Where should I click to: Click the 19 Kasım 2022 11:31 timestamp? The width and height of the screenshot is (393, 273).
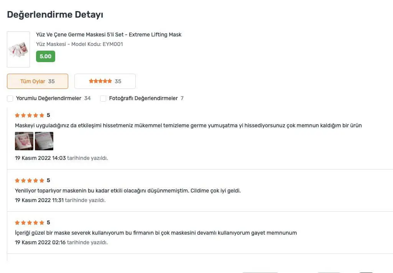pos(39,200)
